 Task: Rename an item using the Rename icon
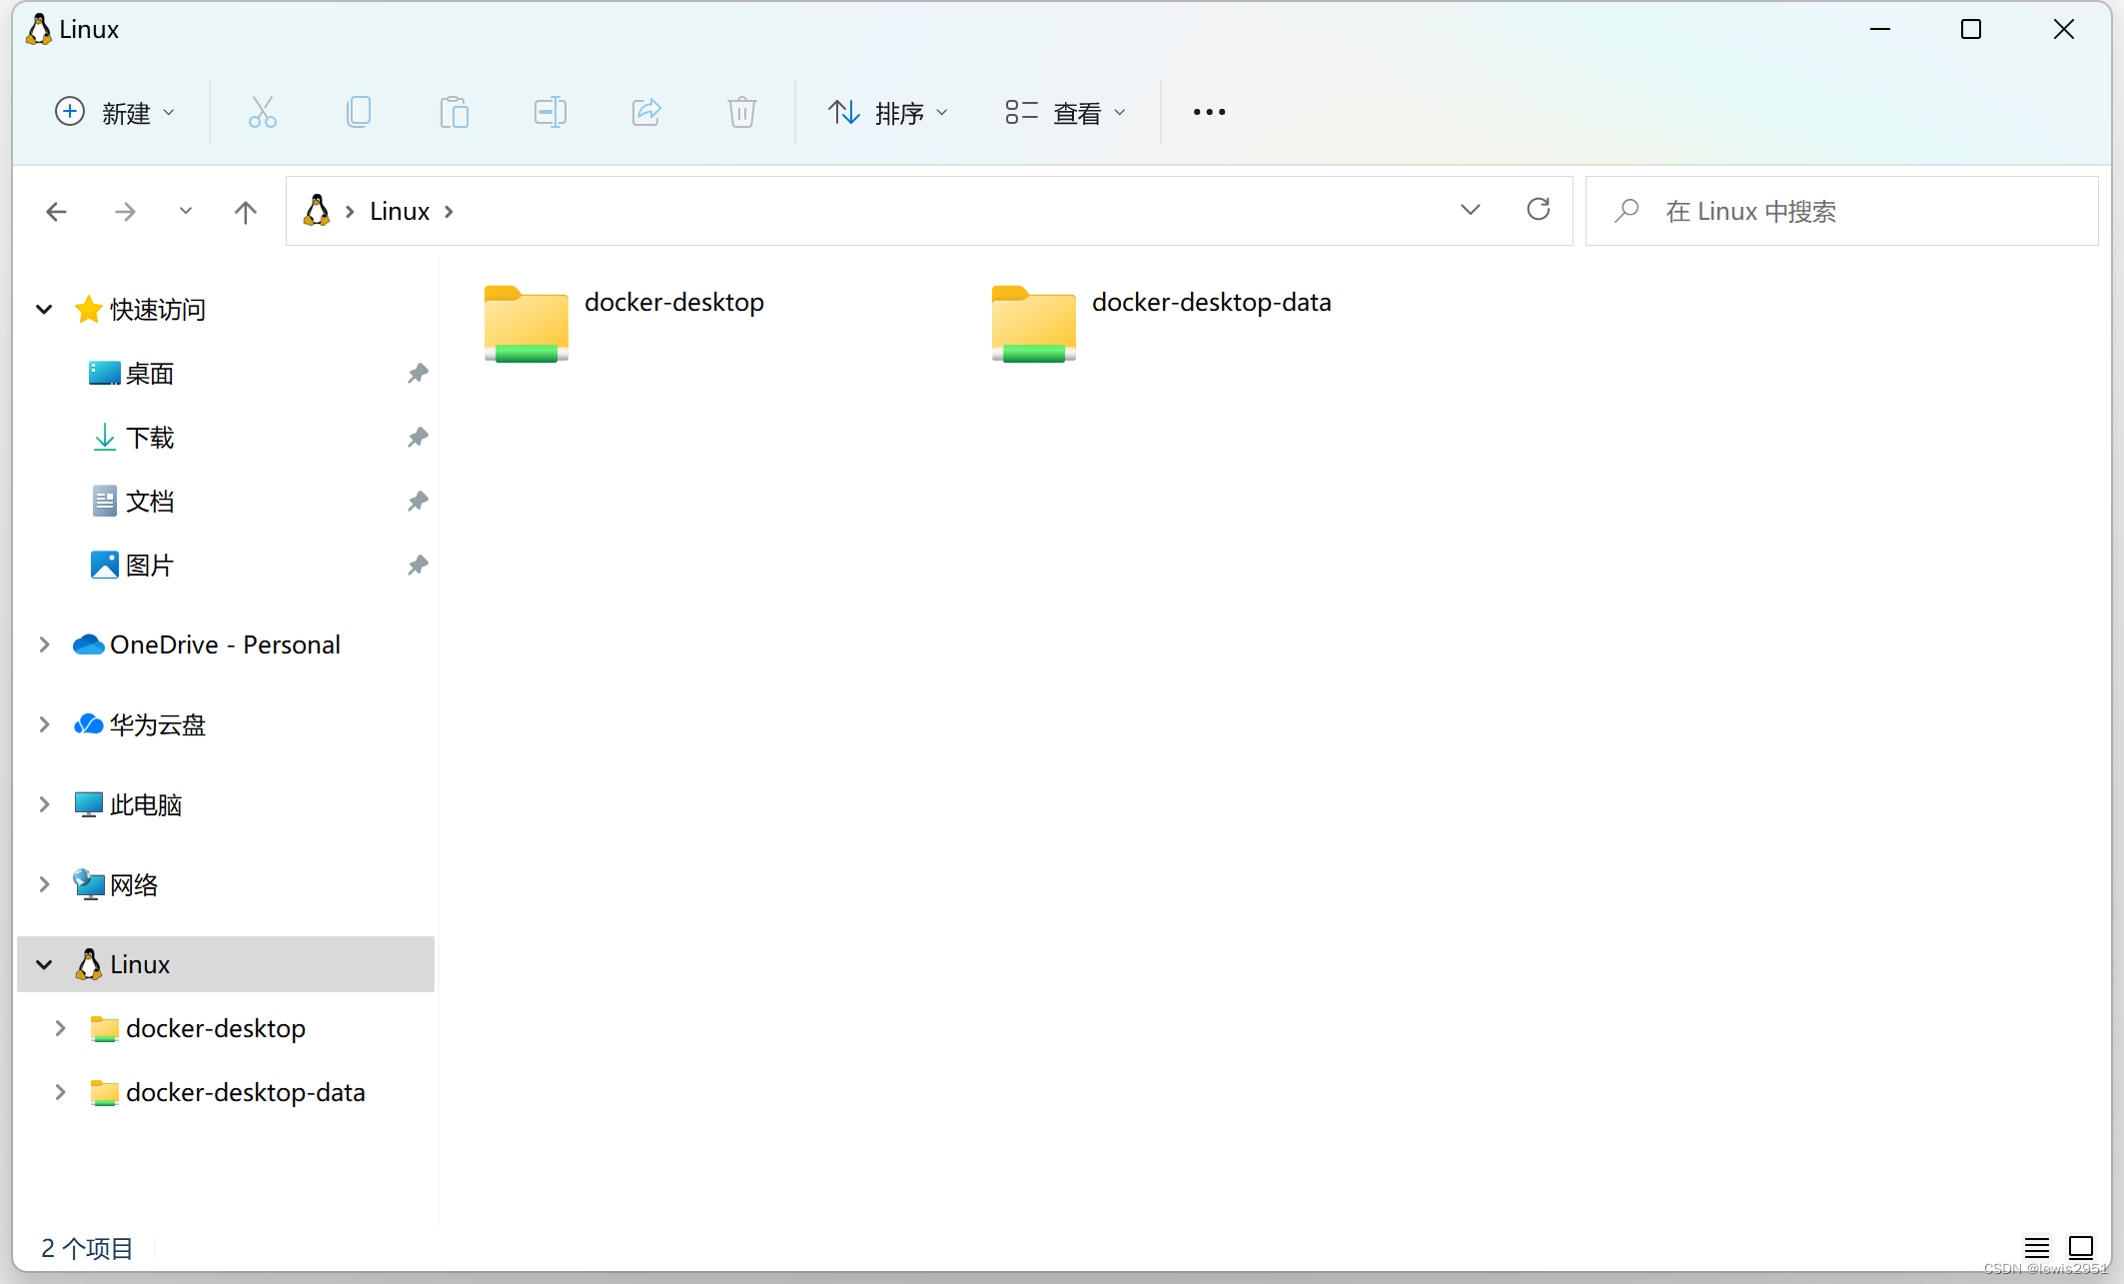tap(549, 112)
